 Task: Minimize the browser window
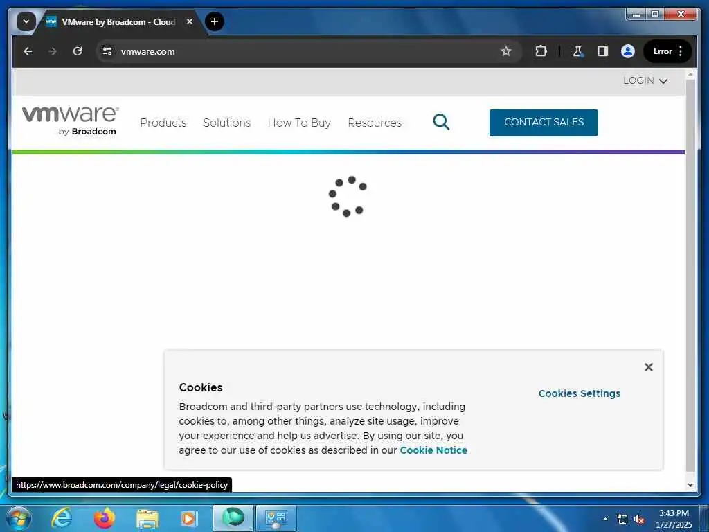click(x=636, y=15)
